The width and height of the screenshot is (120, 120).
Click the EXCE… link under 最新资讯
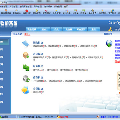point(117,51)
